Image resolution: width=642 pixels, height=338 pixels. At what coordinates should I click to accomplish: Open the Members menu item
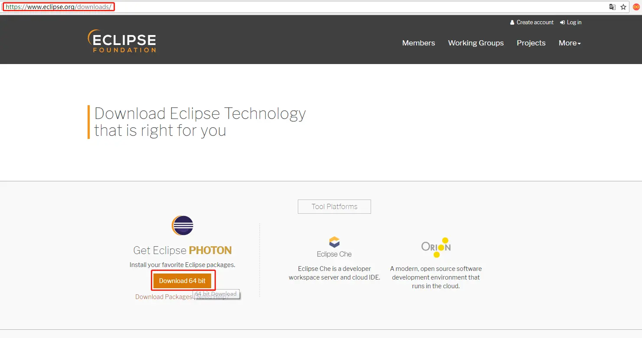click(x=418, y=43)
